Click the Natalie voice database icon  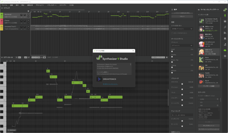pyautogui.click(x=201, y=75)
